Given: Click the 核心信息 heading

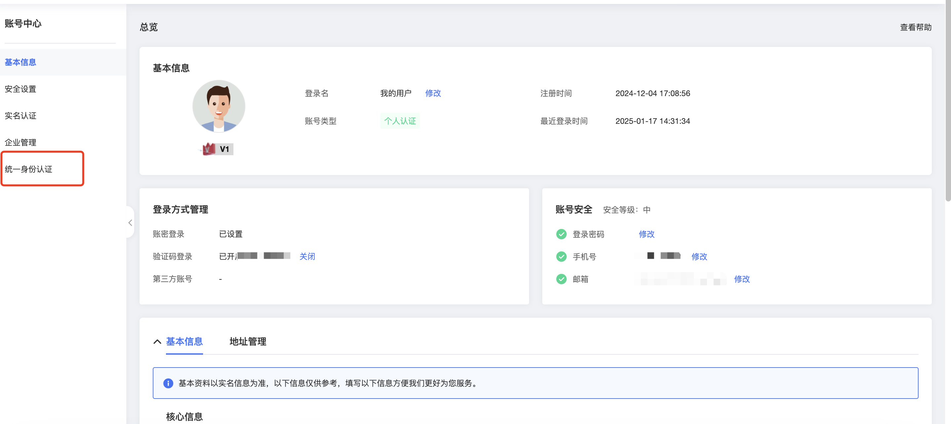Looking at the screenshot, I should pos(184,417).
